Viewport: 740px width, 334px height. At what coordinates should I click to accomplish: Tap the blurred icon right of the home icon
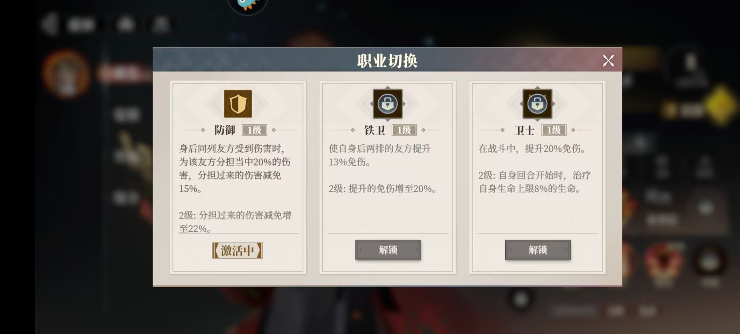(160, 24)
